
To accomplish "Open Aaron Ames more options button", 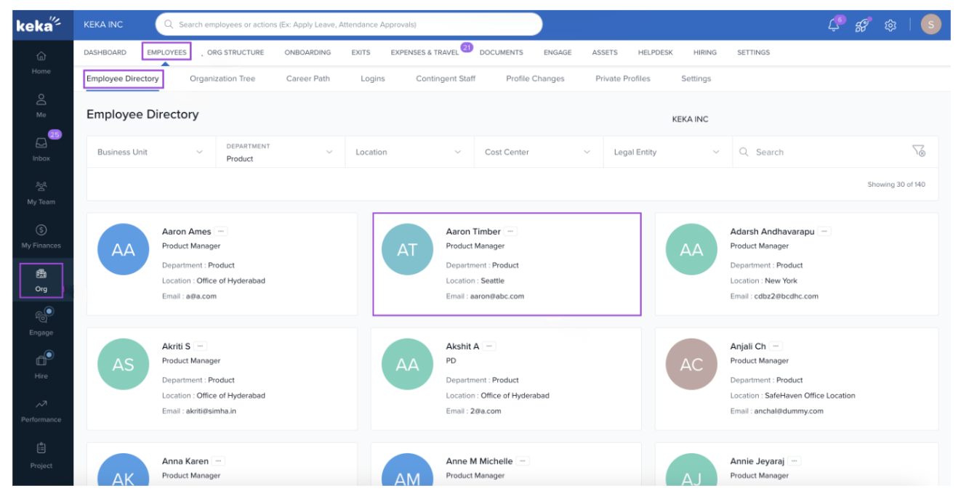I will (221, 232).
